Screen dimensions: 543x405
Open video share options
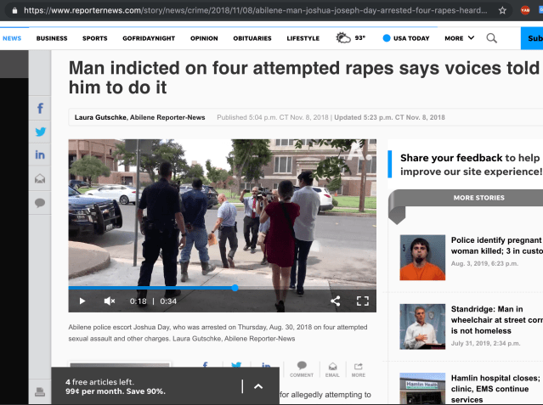pyautogui.click(x=335, y=301)
